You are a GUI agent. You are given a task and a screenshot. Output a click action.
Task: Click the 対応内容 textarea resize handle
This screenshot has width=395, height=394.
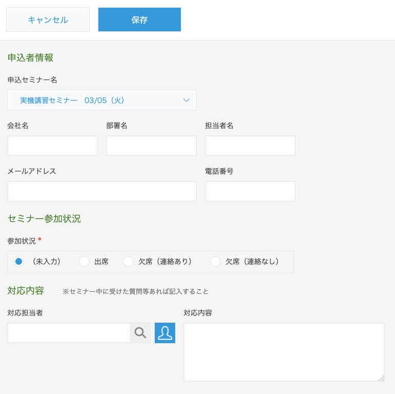(381, 378)
